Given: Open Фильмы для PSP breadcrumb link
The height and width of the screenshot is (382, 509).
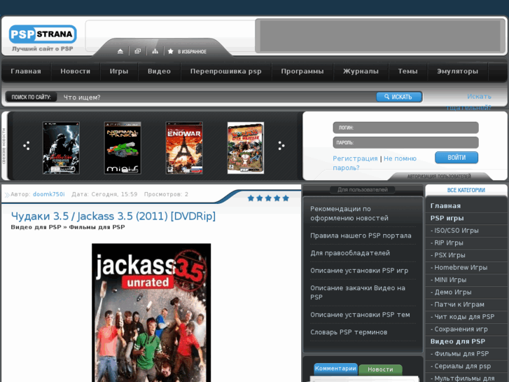Looking at the screenshot, I should [97, 227].
